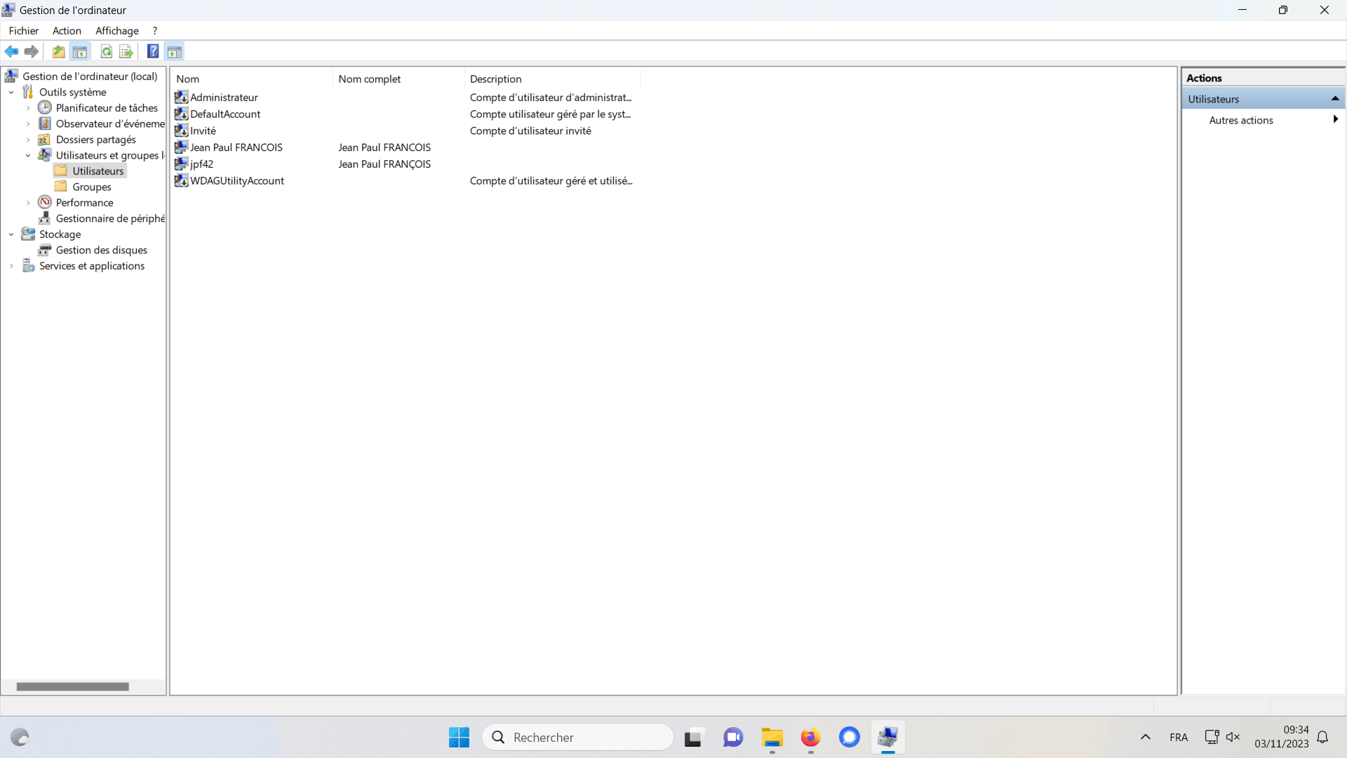This screenshot has height=758, width=1347.
Task: Select the Groupes folder
Action: 91,187
